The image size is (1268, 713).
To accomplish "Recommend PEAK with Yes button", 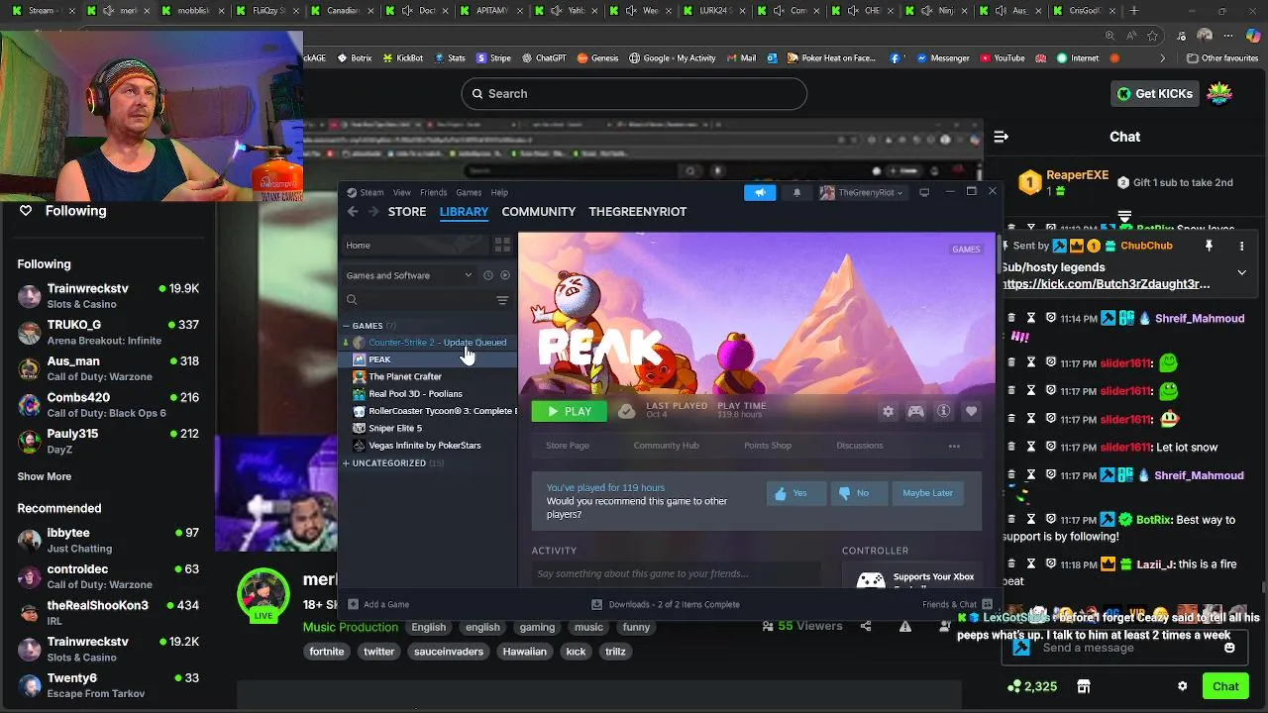I will tap(794, 493).
